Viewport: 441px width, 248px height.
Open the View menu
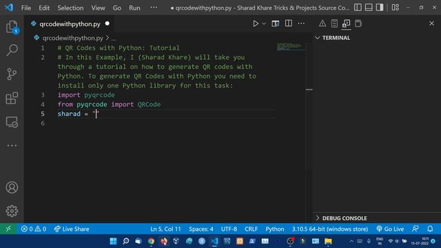pyautogui.click(x=98, y=8)
